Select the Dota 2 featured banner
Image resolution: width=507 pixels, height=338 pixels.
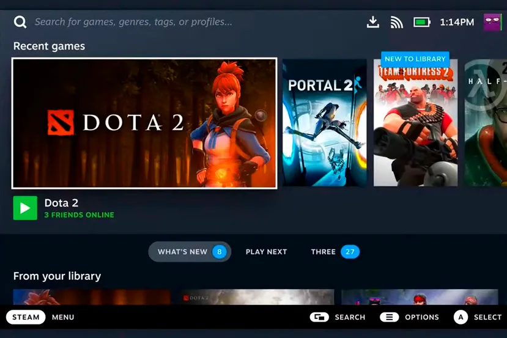tap(144, 123)
